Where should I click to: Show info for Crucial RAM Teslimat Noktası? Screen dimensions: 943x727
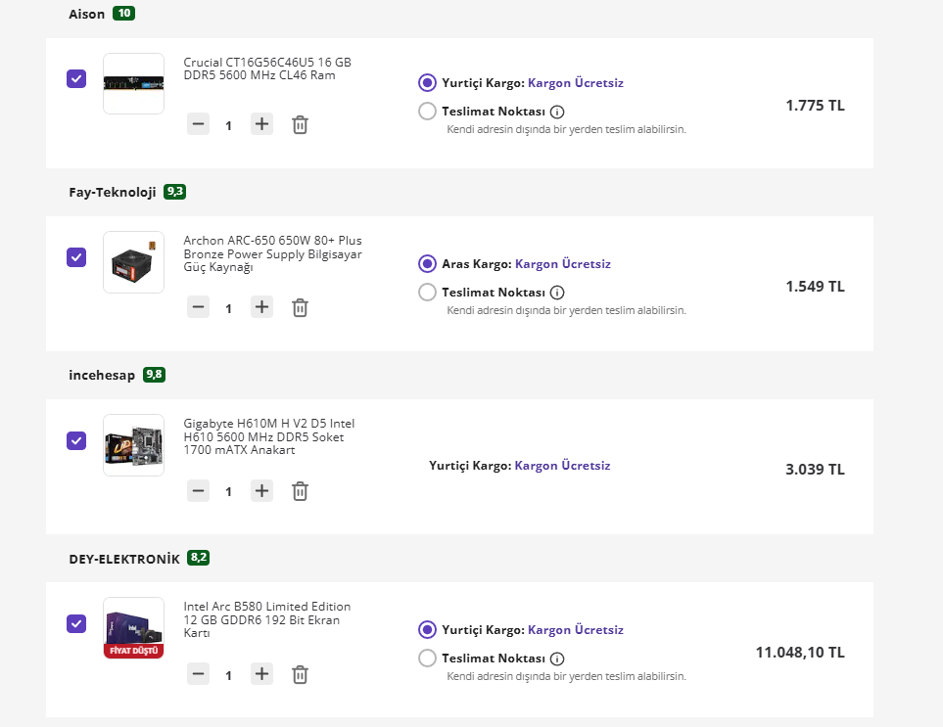pos(557,112)
